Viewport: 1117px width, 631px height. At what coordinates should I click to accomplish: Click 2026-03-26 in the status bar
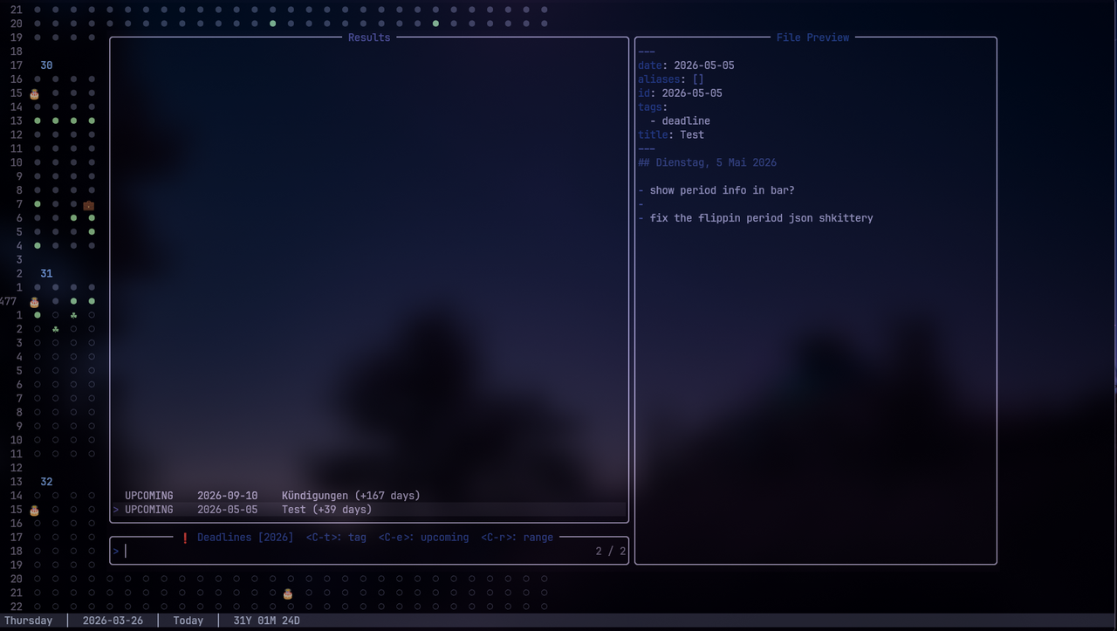(x=113, y=621)
